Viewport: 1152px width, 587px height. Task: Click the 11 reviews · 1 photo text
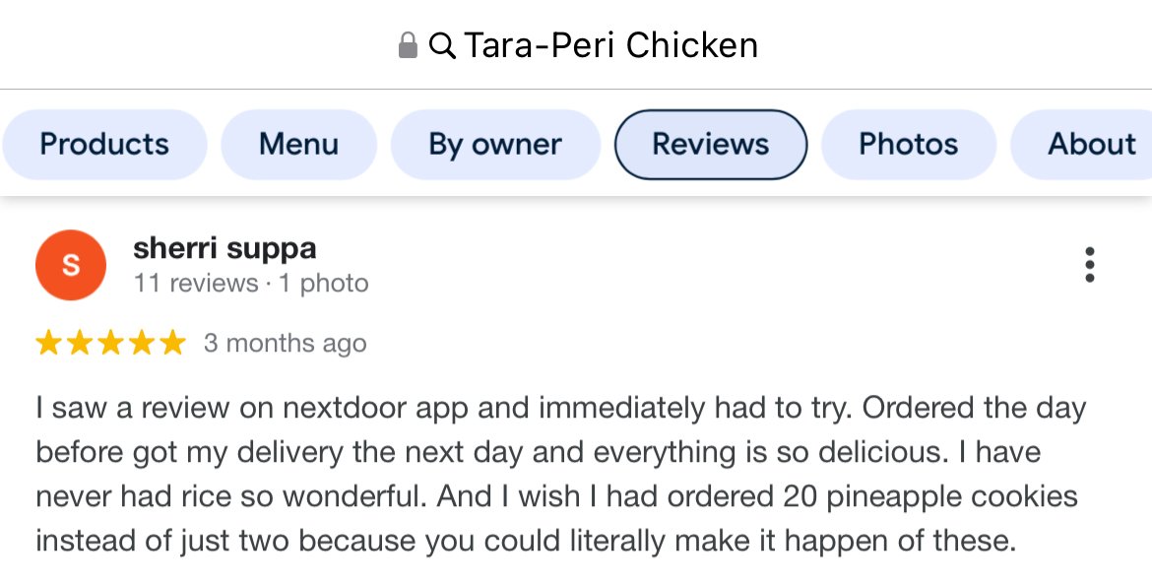coord(251,284)
